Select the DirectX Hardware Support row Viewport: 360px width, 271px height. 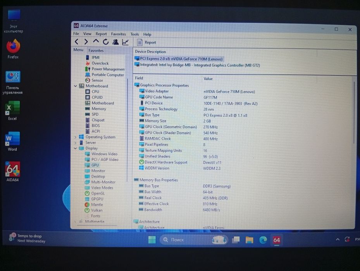click(x=180, y=162)
